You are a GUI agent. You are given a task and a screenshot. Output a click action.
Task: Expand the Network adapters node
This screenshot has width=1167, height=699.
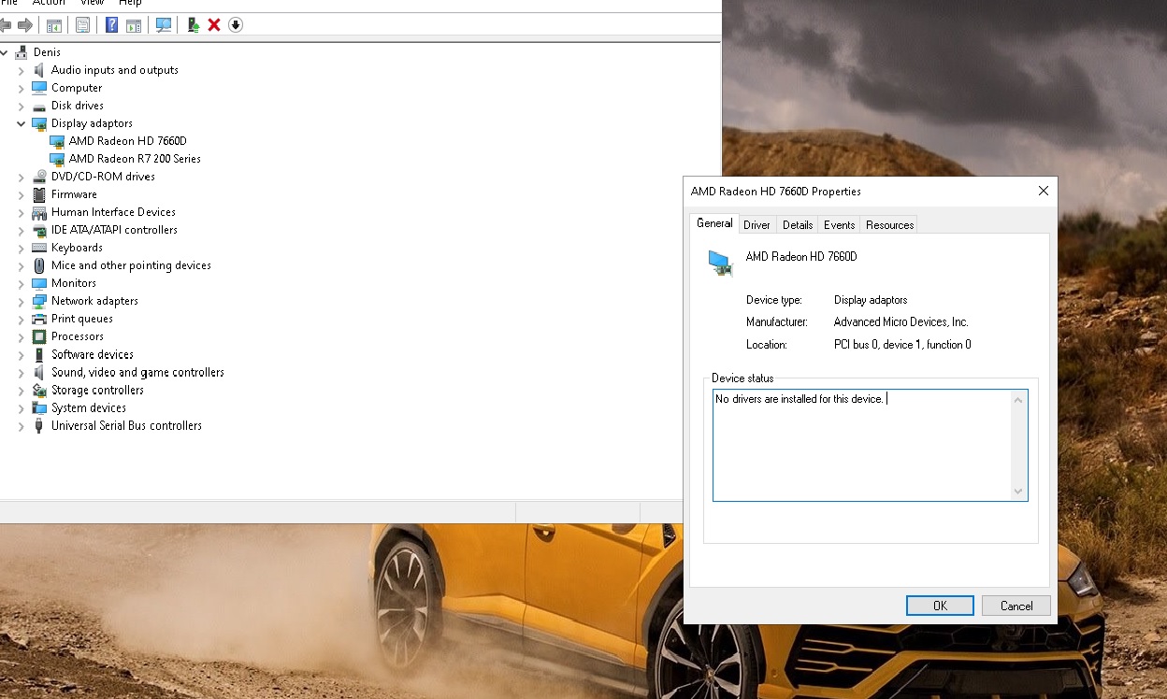point(22,301)
